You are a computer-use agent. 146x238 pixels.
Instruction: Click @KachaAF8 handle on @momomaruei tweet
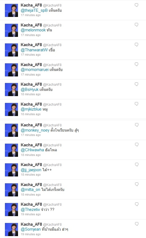click(52, 65)
